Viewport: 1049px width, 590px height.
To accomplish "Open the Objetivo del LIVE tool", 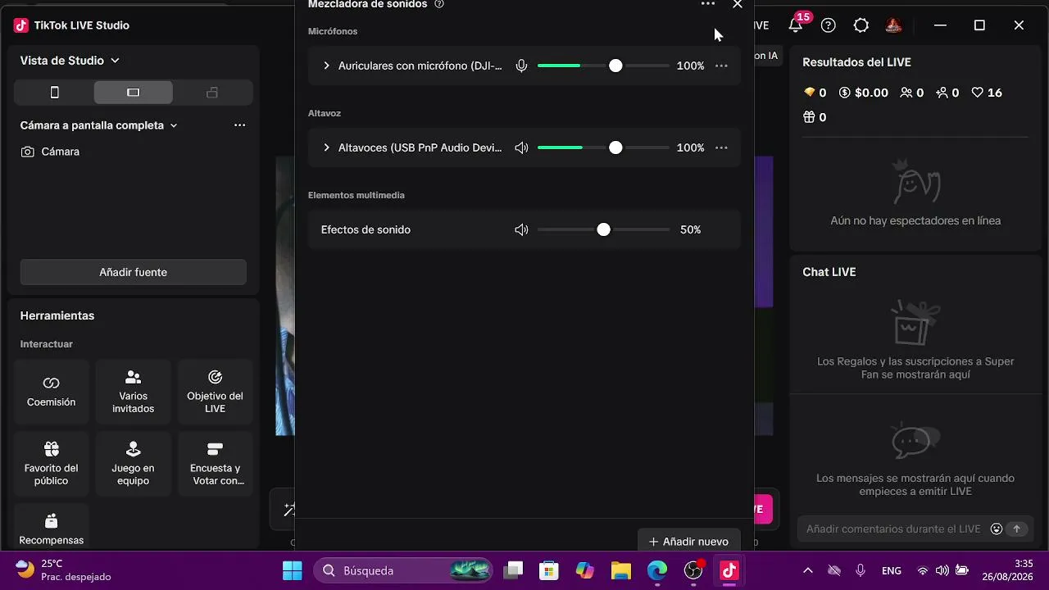I will (215, 392).
